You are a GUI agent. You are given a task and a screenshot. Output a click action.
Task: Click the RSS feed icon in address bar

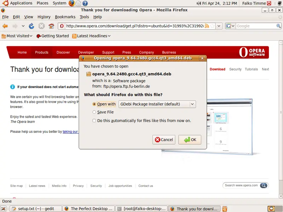coord(207,26)
